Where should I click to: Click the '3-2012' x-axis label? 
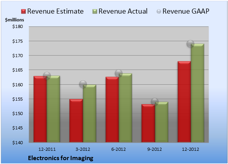[x=83, y=149]
